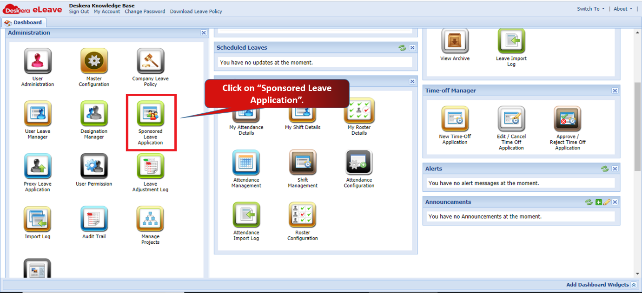Open Leave Import Log icon

pos(511,41)
